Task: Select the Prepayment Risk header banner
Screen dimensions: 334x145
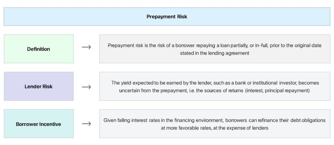Action: point(167,17)
